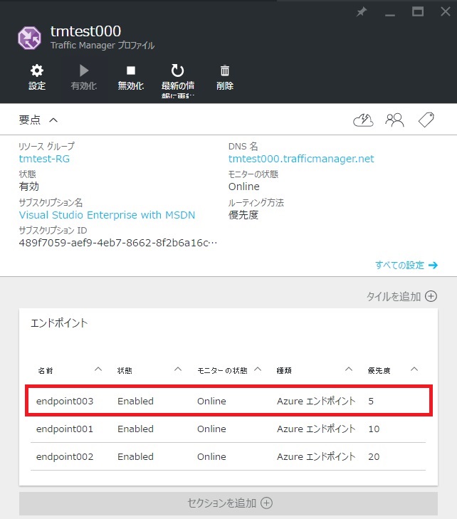
Task: Refresh with the 最新の情報 icon
Action: pyautogui.click(x=178, y=70)
